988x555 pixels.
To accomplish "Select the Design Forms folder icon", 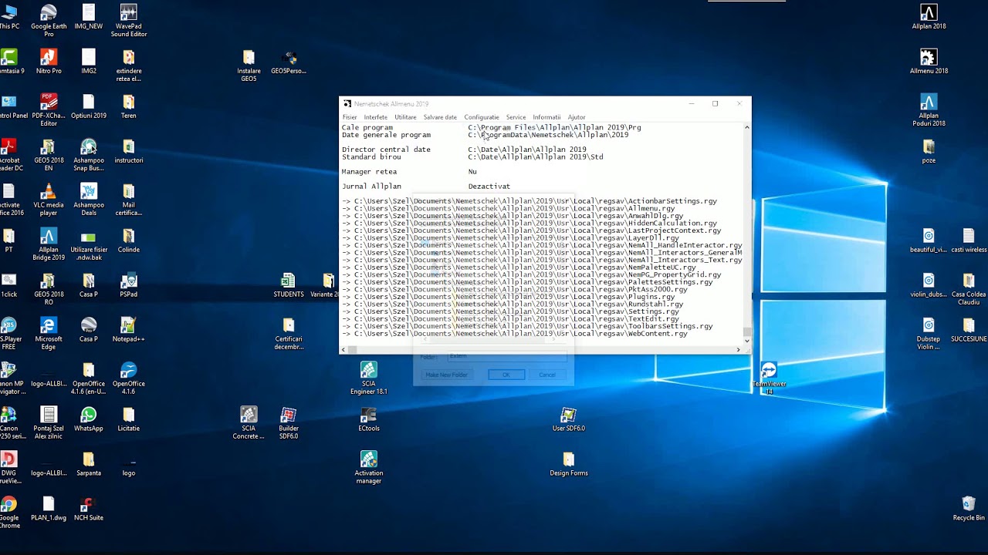I will [569, 464].
